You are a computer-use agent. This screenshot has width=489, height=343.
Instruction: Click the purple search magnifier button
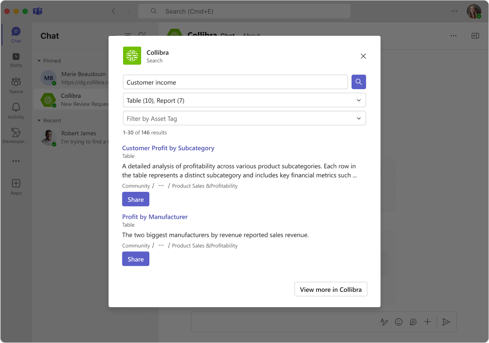click(x=359, y=82)
